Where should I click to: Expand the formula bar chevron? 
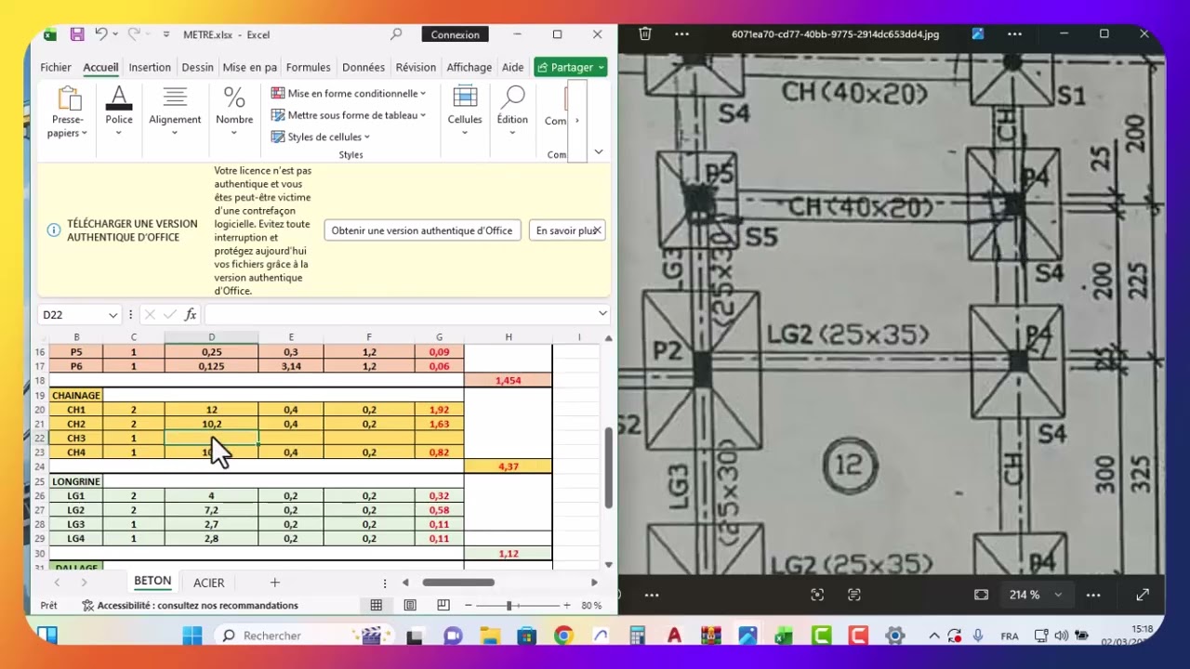(x=602, y=314)
